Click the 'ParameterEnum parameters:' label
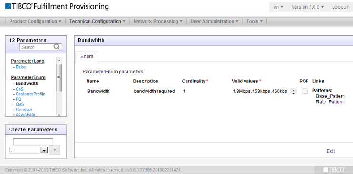 (113, 72)
